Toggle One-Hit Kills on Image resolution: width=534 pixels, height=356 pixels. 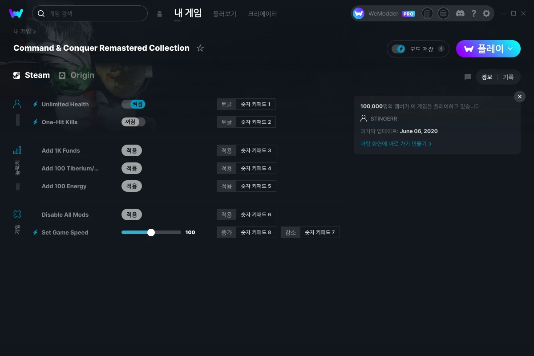point(133,122)
